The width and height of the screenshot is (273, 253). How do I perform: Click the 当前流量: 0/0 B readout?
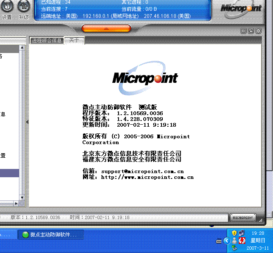point(139,9)
